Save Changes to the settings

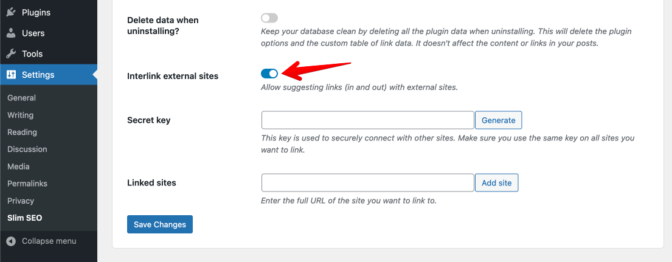tap(160, 224)
